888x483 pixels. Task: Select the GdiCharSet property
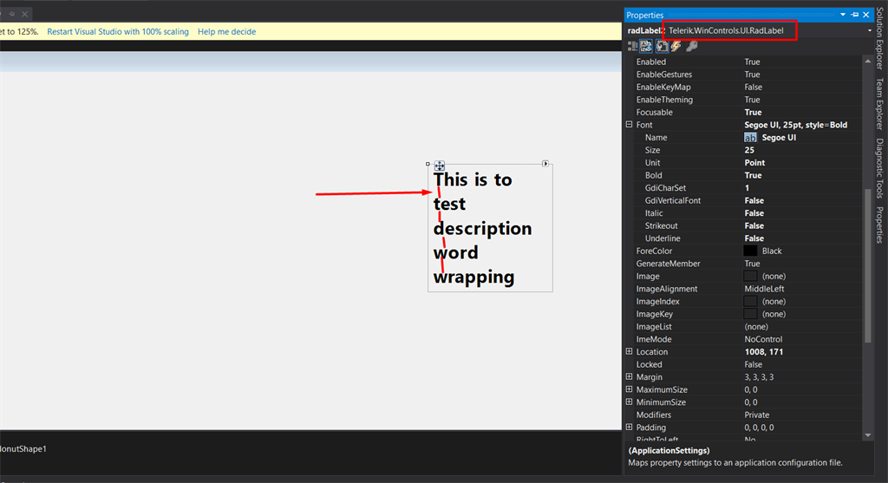[665, 188]
